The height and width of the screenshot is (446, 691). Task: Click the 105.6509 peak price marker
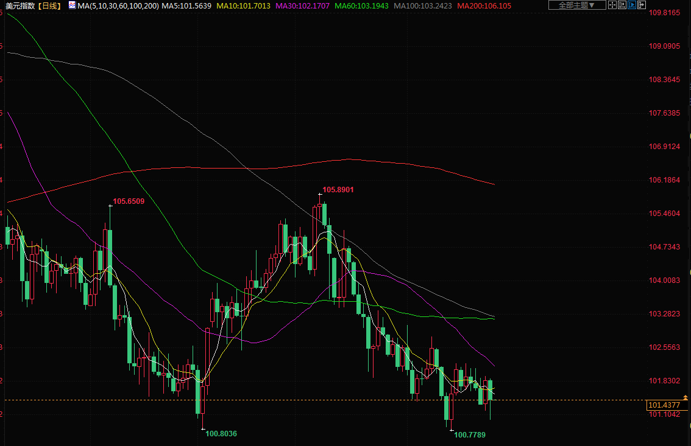129,201
